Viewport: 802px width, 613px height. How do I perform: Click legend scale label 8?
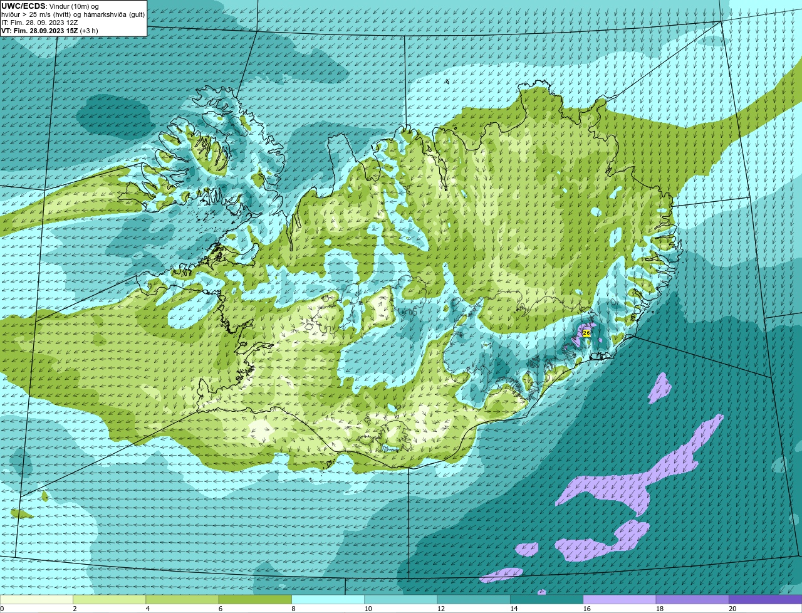293,609
